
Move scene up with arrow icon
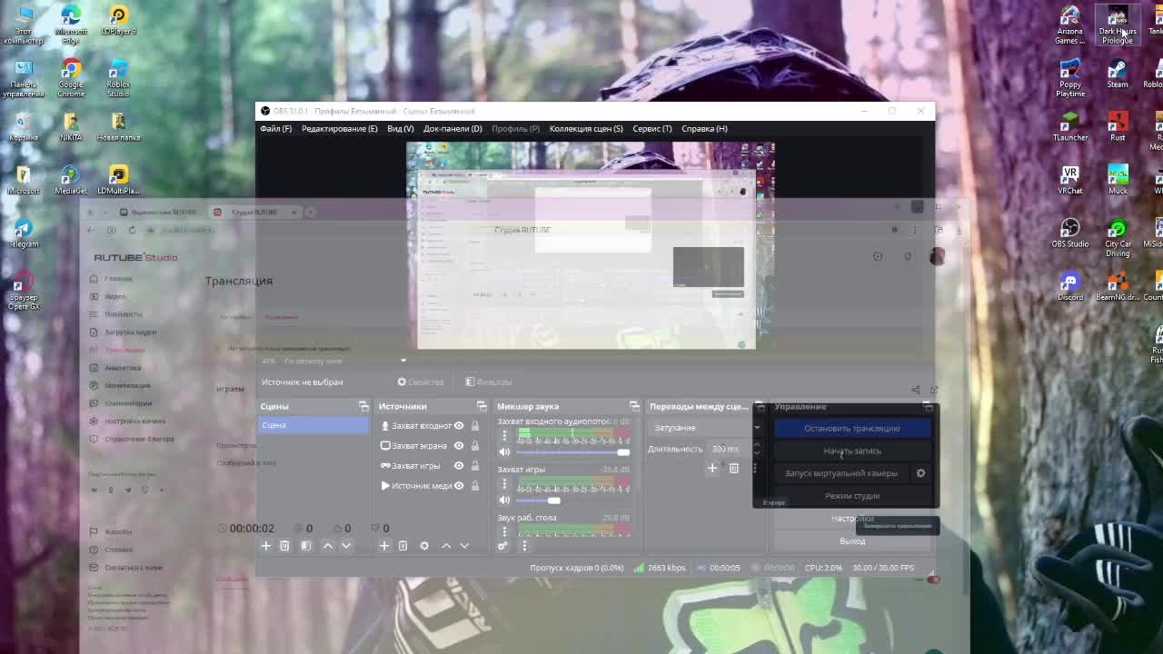tap(328, 546)
